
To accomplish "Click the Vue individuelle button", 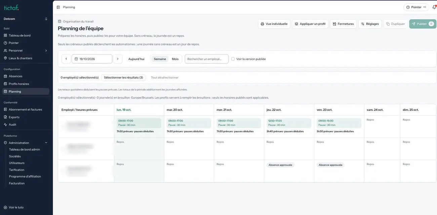I will coord(274,24).
